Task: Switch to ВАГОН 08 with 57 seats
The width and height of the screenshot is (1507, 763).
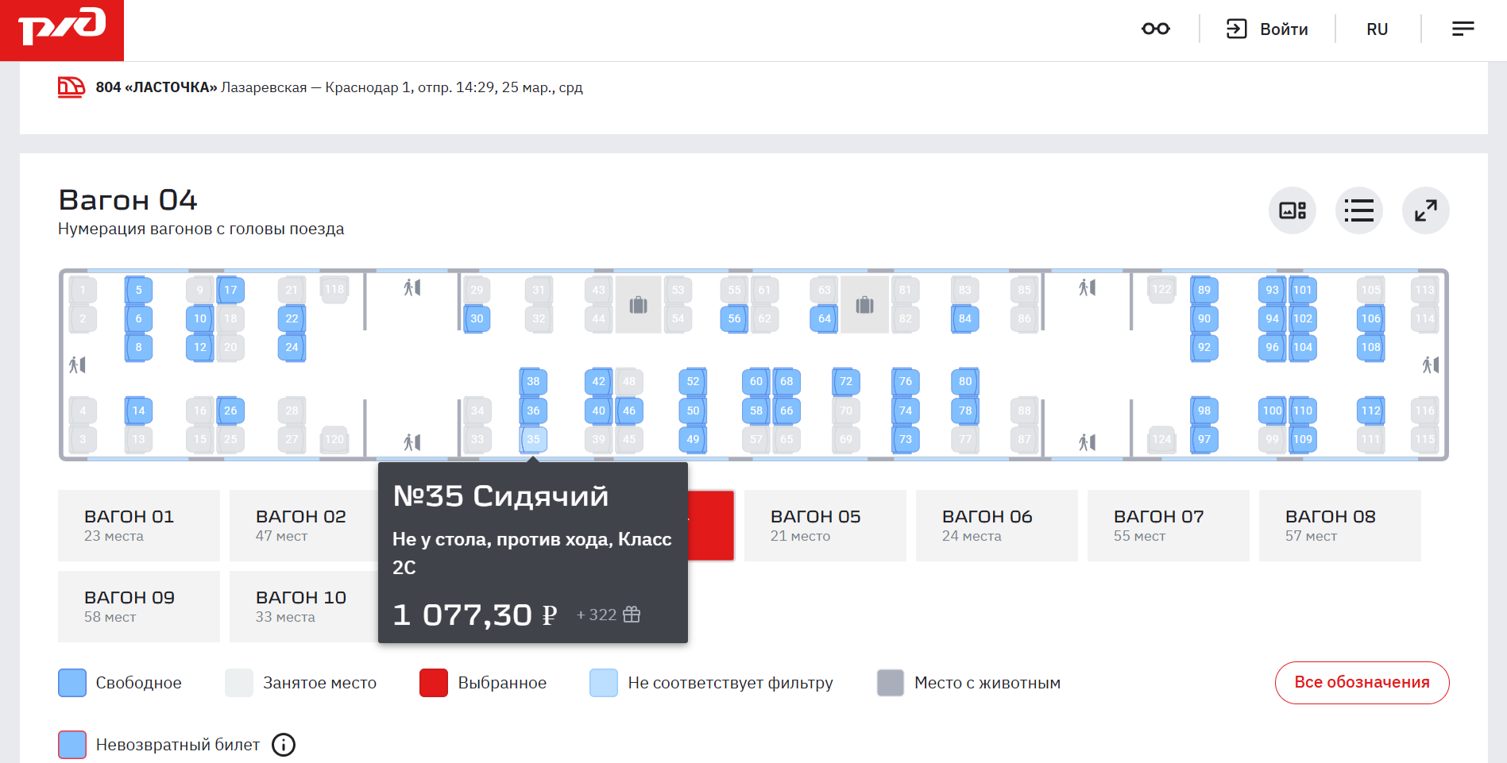Action: [1339, 526]
